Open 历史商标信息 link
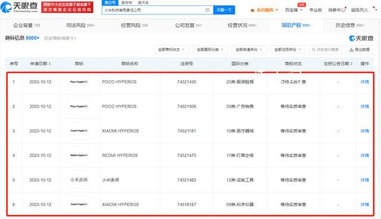 coord(60,38)
